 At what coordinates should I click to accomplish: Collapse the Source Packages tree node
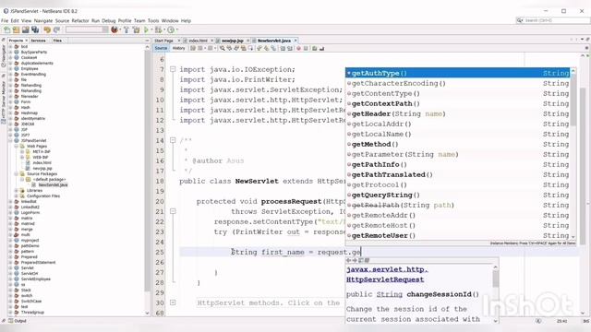[17, 174]
